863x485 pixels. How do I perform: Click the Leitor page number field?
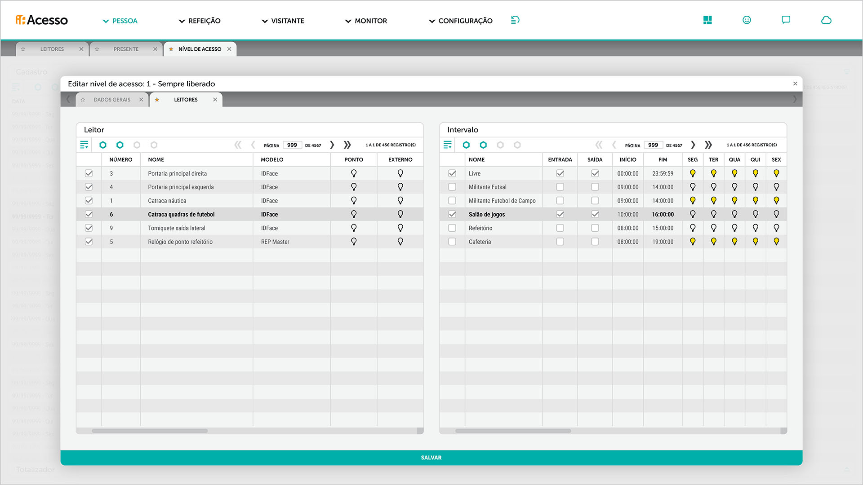(x=292, y=145)
